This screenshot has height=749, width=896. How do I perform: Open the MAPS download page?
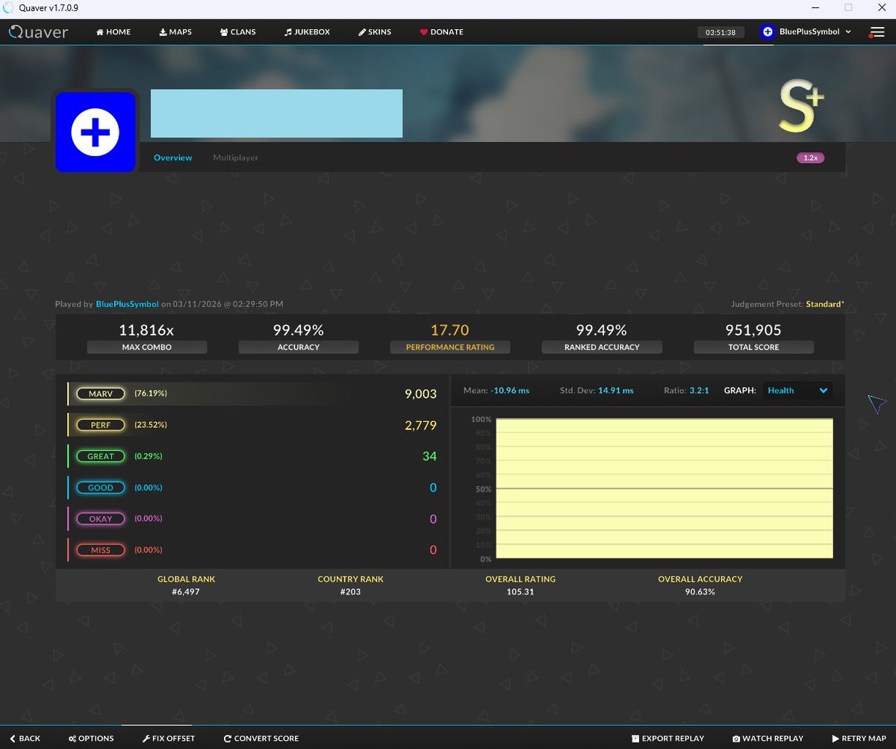pyautogui.click(x=175, y=32)
